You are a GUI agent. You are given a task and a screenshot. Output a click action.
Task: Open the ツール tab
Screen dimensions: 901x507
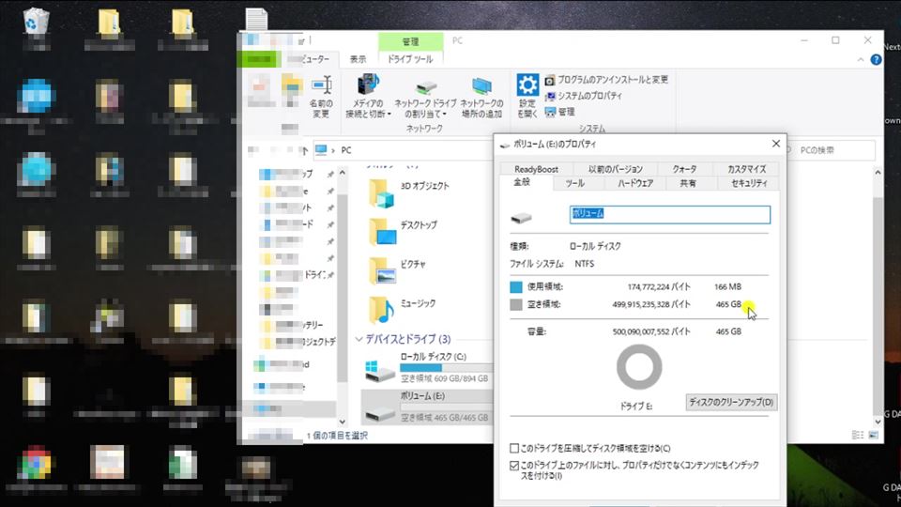coord(575,183)
